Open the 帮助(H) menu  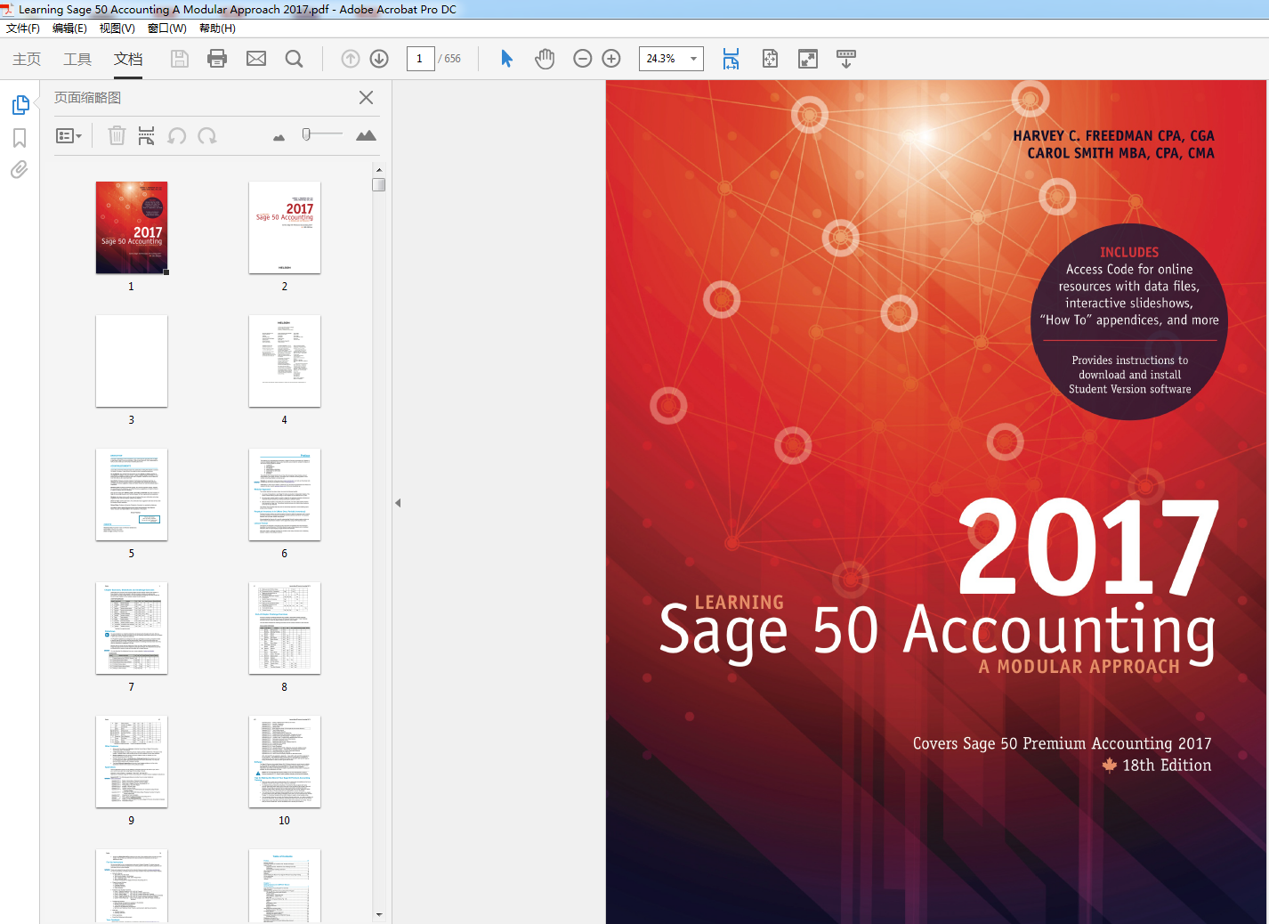click(x=217, y=28)
